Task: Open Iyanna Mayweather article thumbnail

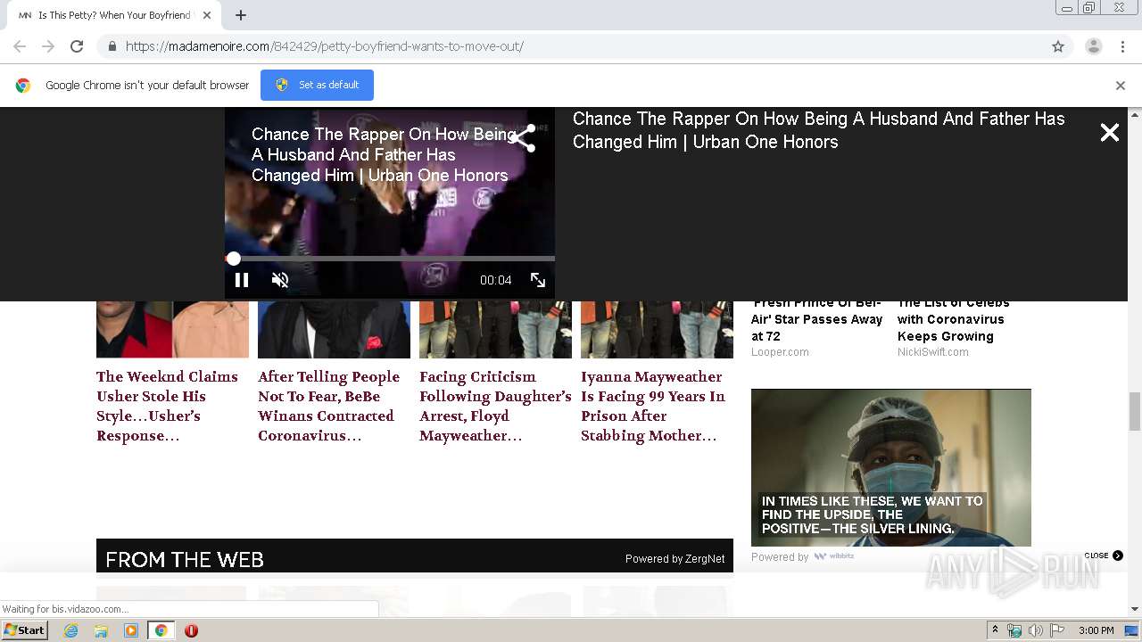Action: click(657, 330)
